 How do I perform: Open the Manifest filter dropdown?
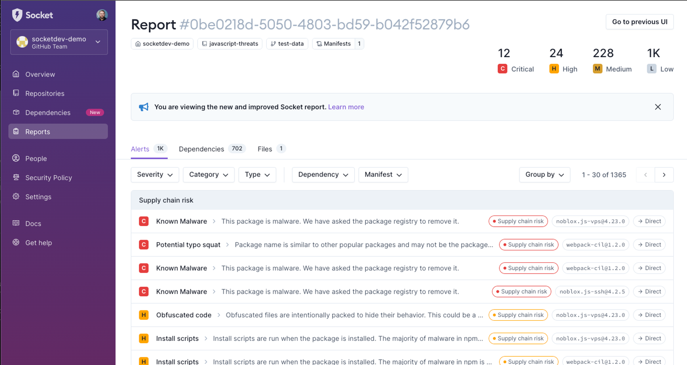click(x=383, y=175)
